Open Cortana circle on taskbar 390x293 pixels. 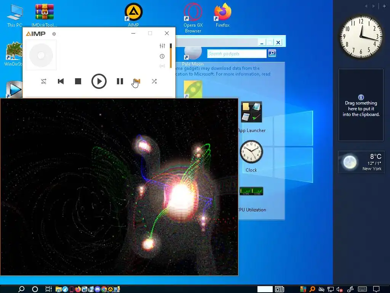pos(35,289)
